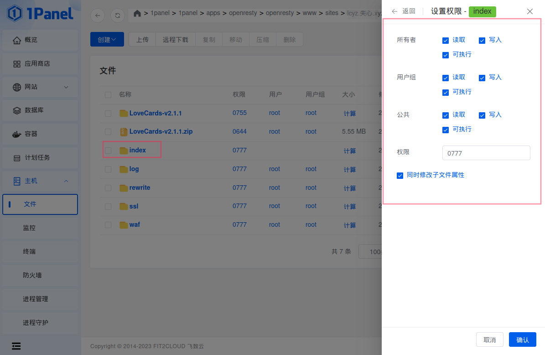Click the 主机 server icon

pyautogui.click(x=17, y=181)
